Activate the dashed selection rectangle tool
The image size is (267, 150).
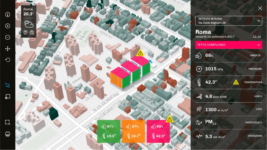click(8, 122)
